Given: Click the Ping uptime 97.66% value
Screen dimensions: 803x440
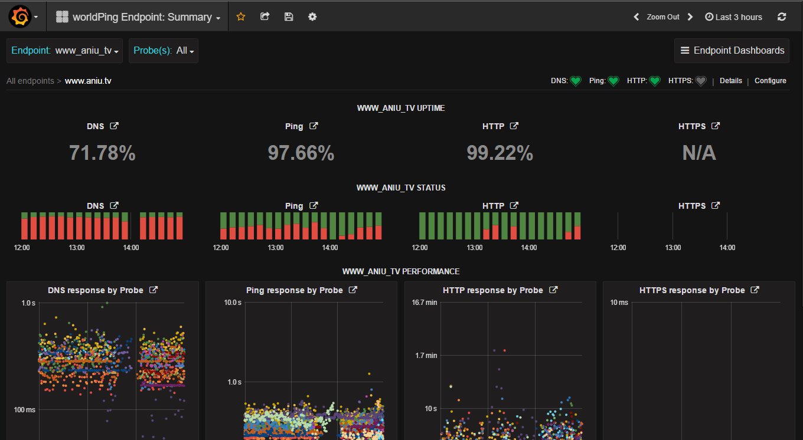Looking at the screenshot, I should pyautogui.click(x=301, y=153).
